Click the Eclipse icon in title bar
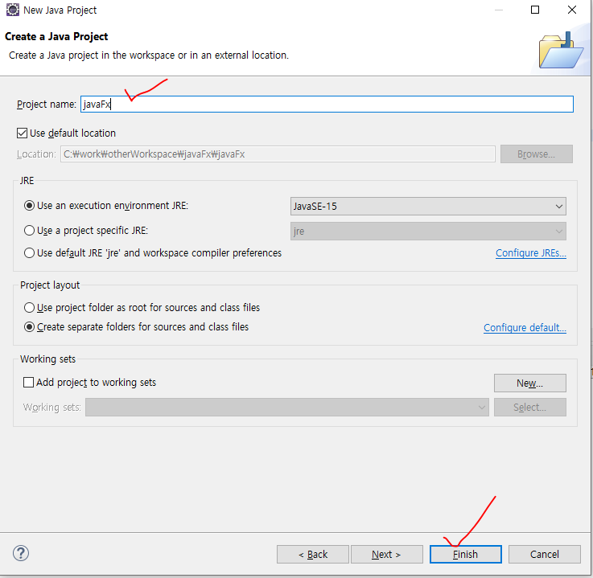593x578 pixels. [13, 10]
